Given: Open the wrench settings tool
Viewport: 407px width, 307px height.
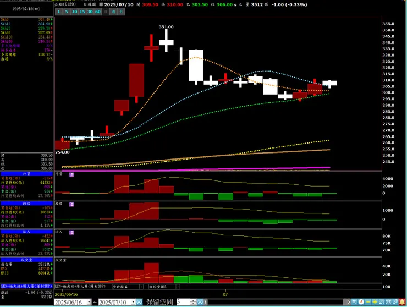Looking at the screenshot, I should [x=395, y=302].
